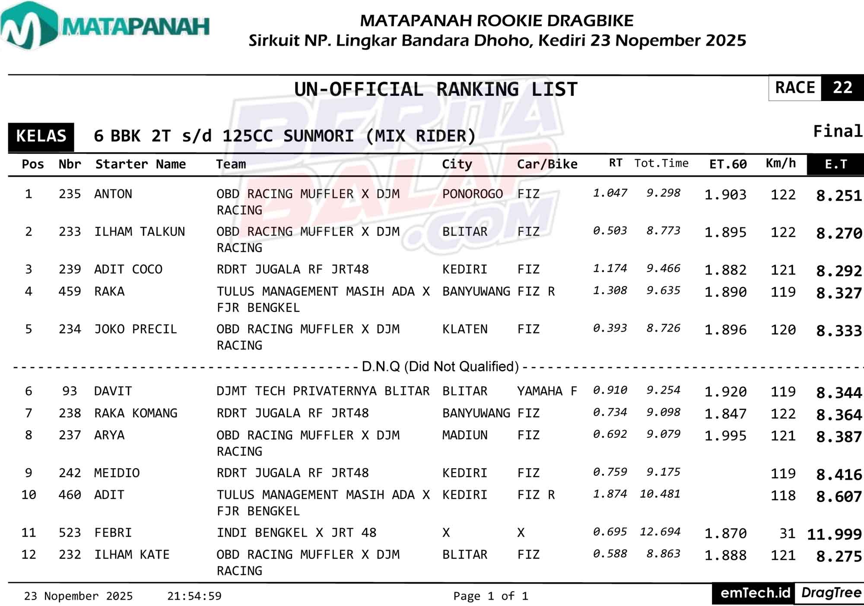The image size is (864, 606).
Task: Click the DragTree logo
Action: coord(831,593)
